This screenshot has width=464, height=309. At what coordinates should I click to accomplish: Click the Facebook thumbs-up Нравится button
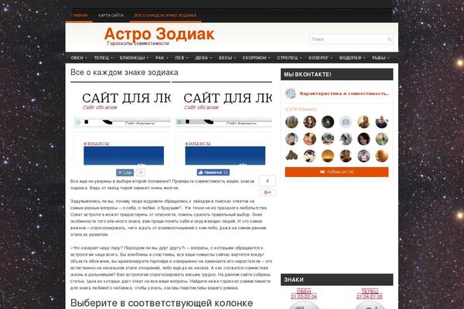[213, 172]
